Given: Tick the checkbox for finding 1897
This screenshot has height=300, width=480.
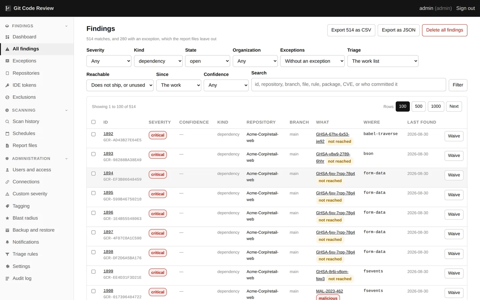Looking at the screenshot, I should (x=93, y=232).
